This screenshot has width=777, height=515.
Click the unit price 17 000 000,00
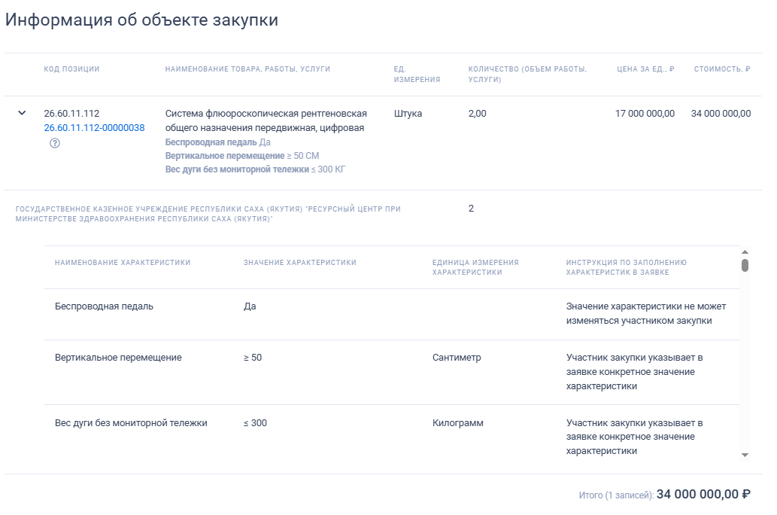point(645,113)
